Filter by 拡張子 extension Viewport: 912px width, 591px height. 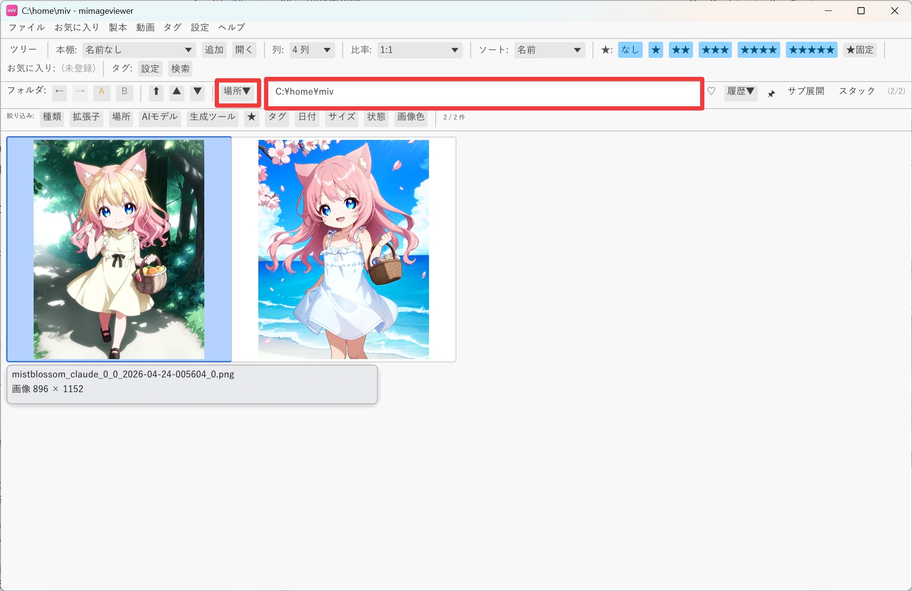click(86, 117)
